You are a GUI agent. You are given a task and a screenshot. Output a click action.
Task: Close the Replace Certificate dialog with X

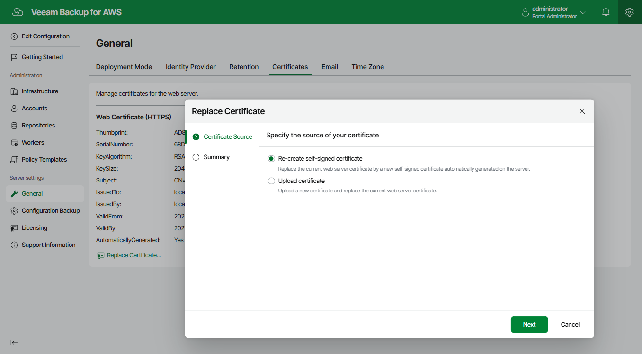[582, 111]
